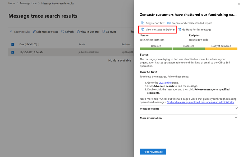Open the Quarantine page link
The height and width of the screenshot is (157, 243).
coord(165,83)
